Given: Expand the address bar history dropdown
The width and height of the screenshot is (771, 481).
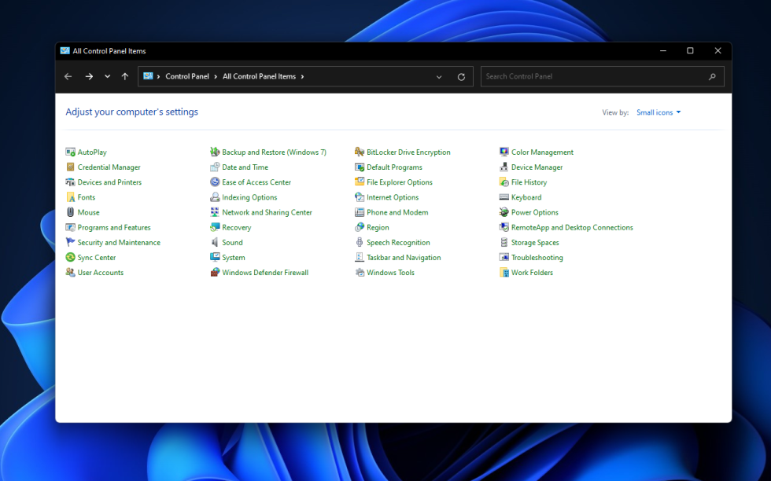Looking at the screenshot, I should pyautogui.click(x=439, y=76).
